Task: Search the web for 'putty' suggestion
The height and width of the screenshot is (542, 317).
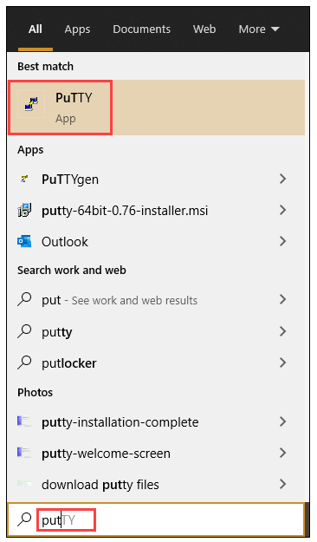Action: 57,332
